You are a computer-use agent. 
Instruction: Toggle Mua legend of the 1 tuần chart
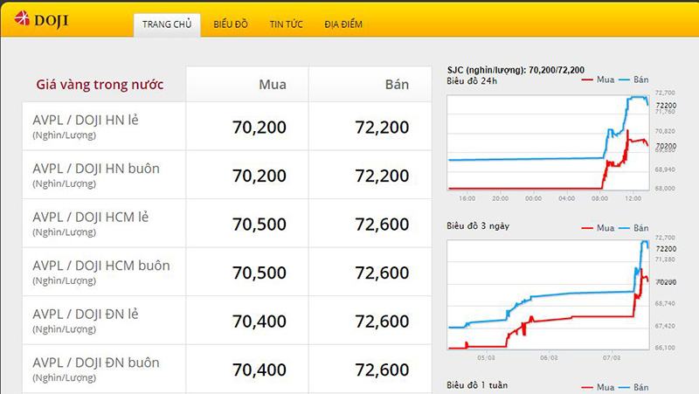[x=598, y=386]
